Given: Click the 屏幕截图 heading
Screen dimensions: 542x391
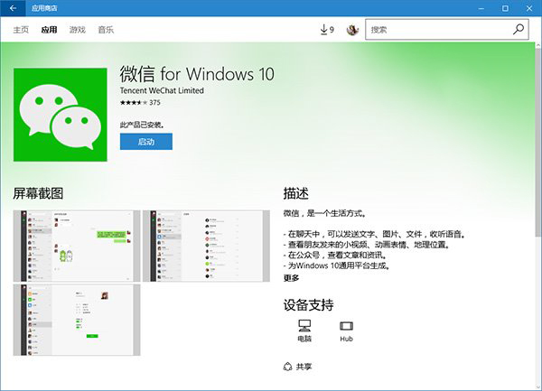Looking at the screenshot, I should [38, 193].
